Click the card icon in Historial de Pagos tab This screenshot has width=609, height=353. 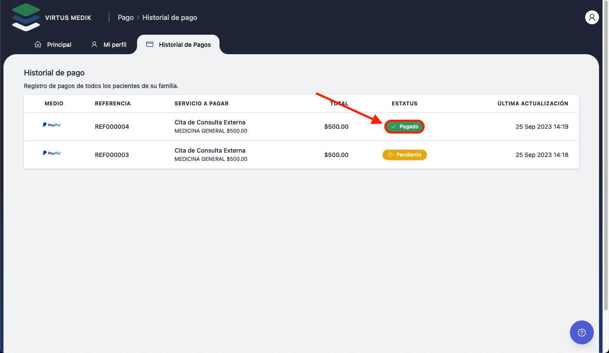coord(150,44)
